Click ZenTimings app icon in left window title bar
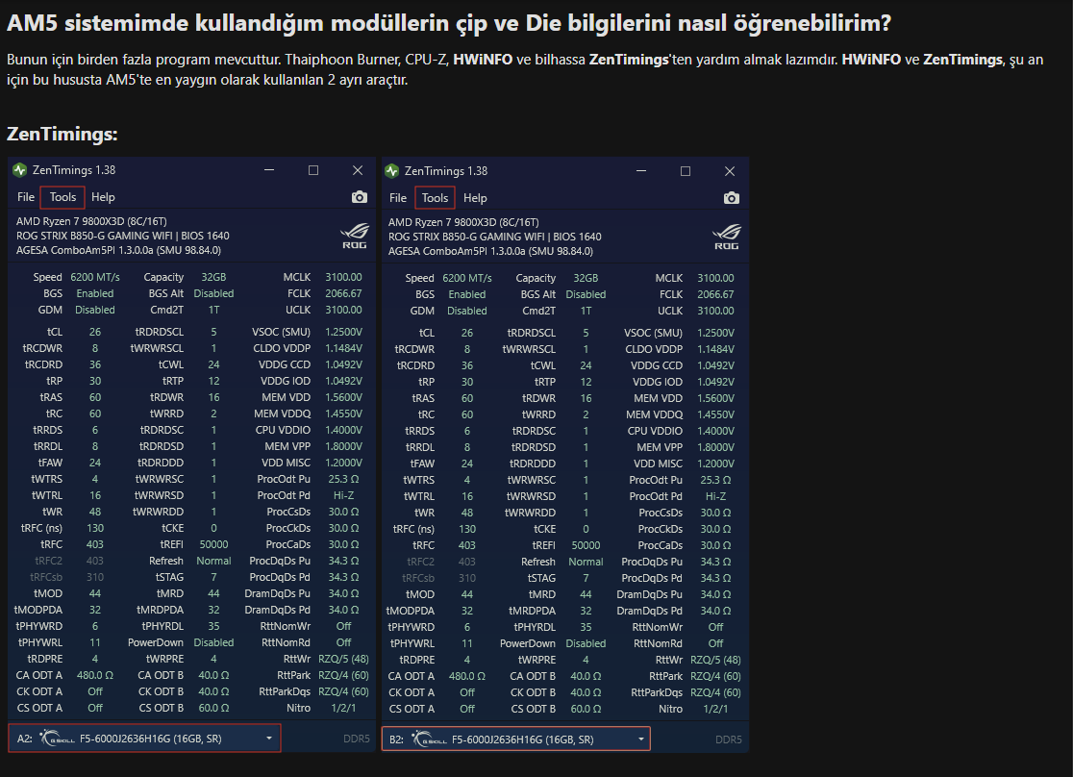Image resolution: width=1073 pixels, height=777 pixels. click(20, 170)
